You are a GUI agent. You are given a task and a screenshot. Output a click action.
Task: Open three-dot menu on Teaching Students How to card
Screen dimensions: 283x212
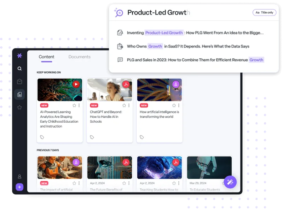(x=179, y=183)
